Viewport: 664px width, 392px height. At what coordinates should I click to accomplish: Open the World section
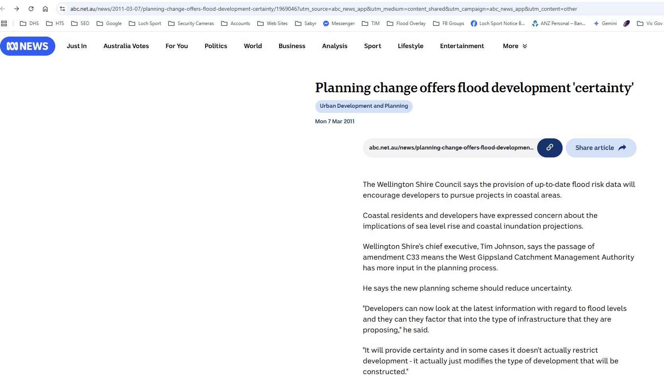[253, 46]
